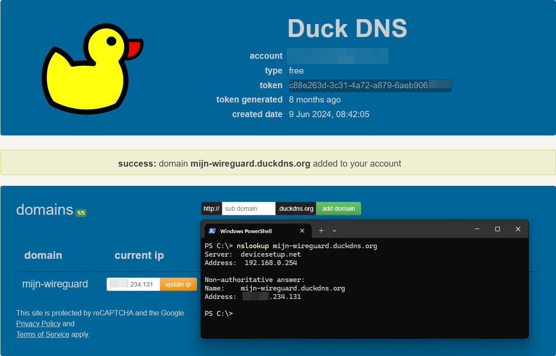Click the current ip field for mijn-wireguard
556x356 pixels.
pyautogui.click(x=133, y=284)
